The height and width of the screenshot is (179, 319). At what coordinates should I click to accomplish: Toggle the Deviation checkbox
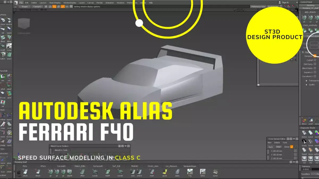[315, 56]
